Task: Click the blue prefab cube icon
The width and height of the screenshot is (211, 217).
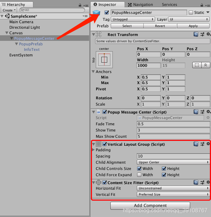Action: (96, 13)
